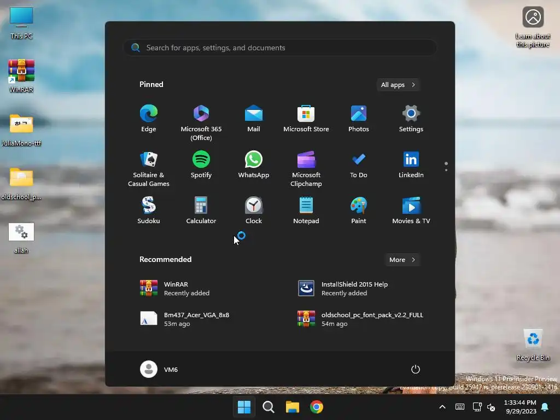Open Settings from pinned apps

[411, 119]
